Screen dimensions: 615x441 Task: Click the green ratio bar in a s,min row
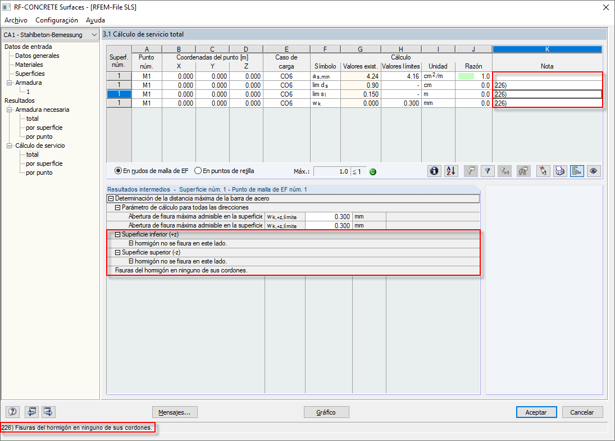click(x=466, y=76)
